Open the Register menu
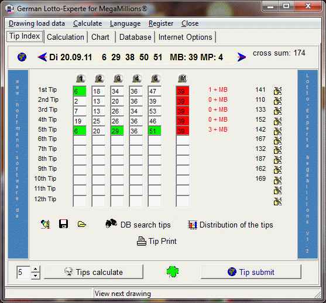This screenshot has height=303, width=326. tap(161, 23)
